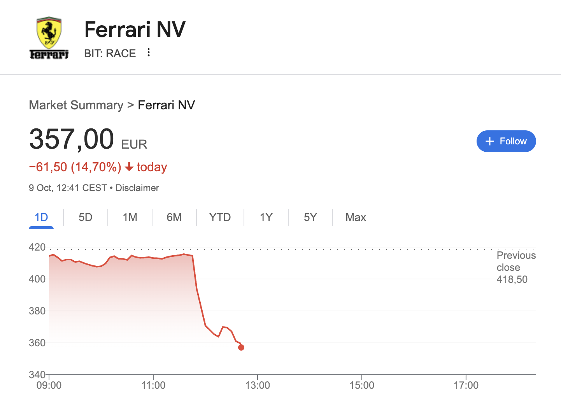Screen dimensions: 561x400
Task: Click the 357,00 EUR price figure
Action: point(72,139)
